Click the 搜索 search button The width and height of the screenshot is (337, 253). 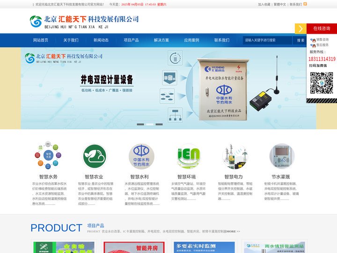(x=300, y=40)
